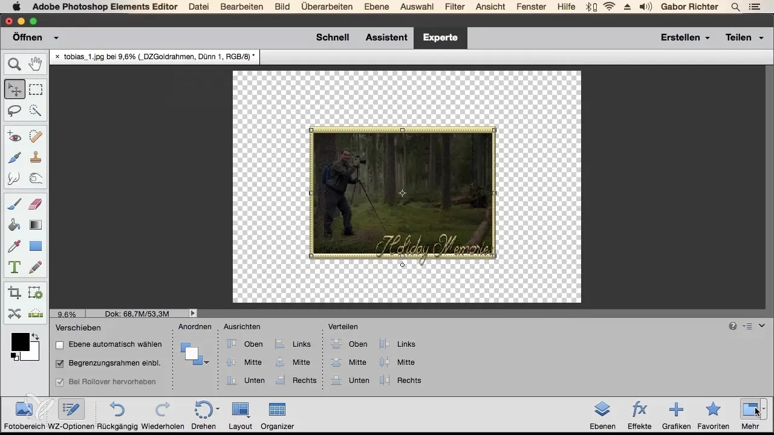
Task: Open the tool options panel menu
Action: coord(748,326)
